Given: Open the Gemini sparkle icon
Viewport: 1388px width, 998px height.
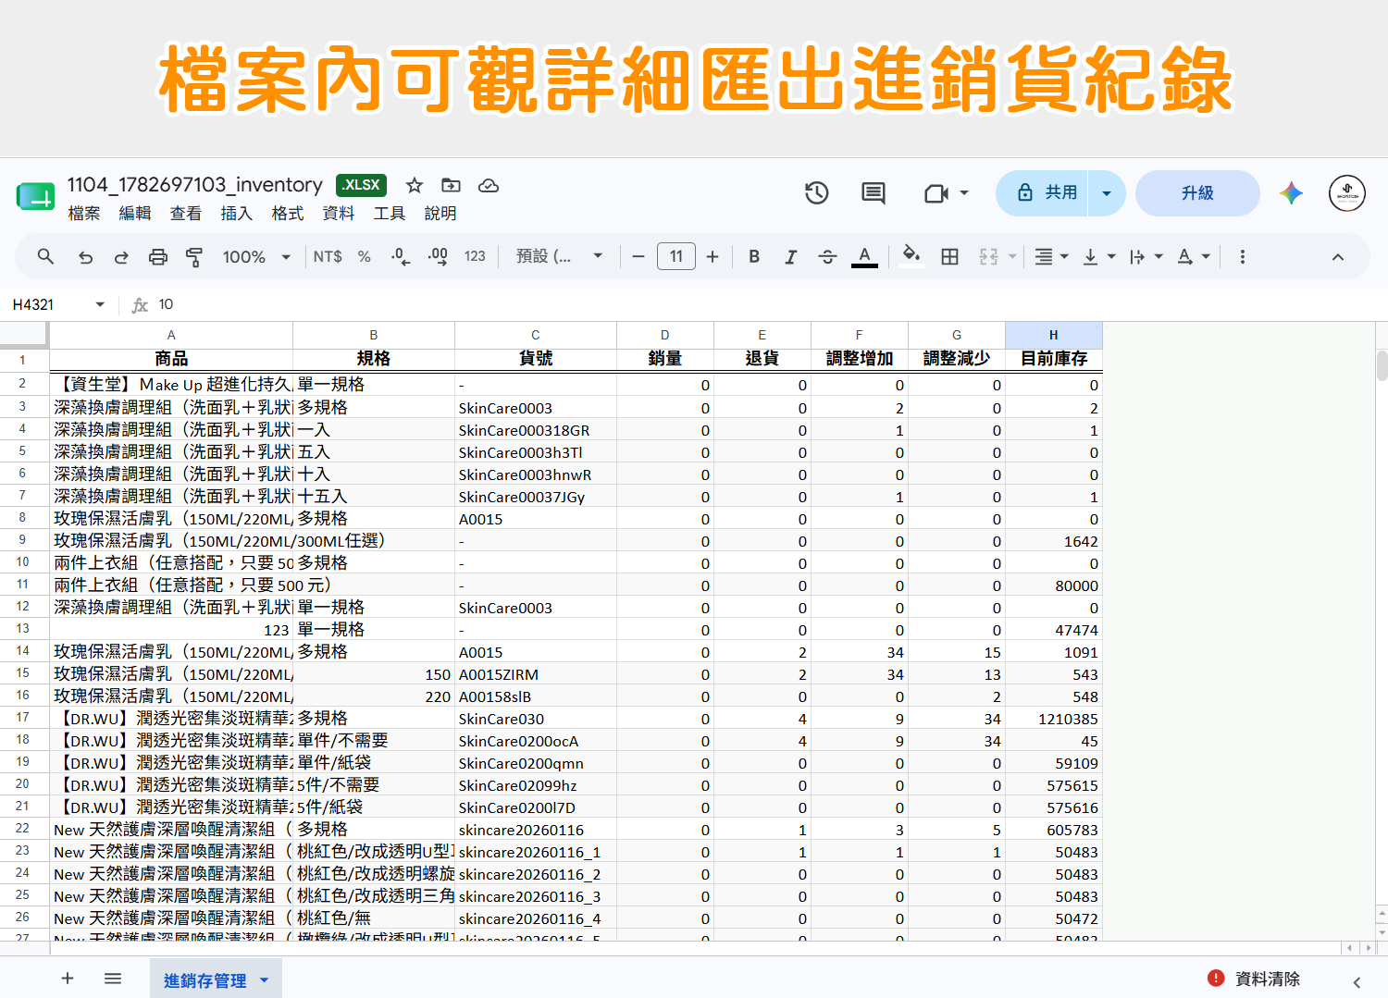Looking at the screenshot, I should tap(1291, 192).
